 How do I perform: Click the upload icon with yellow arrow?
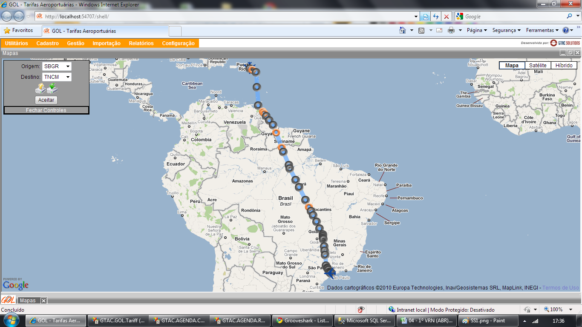[x=40, y=89]
